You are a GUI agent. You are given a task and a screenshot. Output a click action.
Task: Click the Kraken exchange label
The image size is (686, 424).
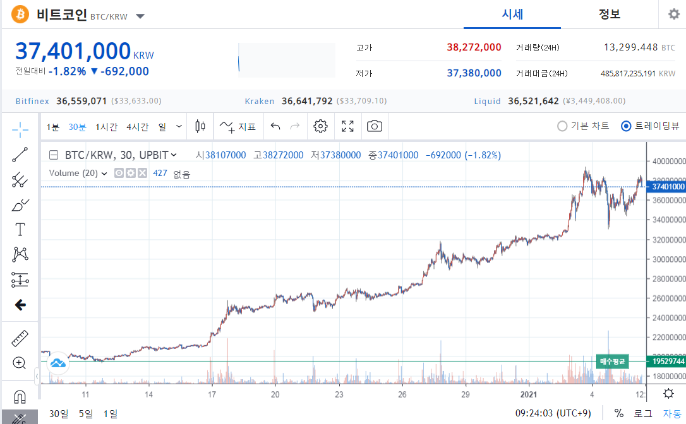coord(260,101)
